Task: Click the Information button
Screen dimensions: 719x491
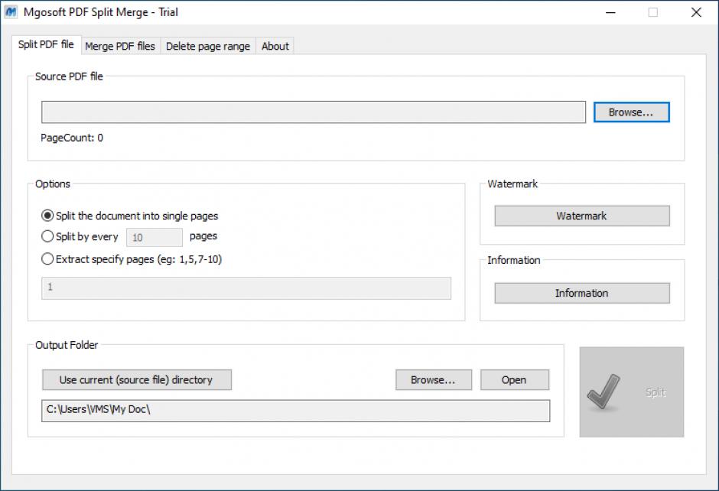Action: coord(582,293)
